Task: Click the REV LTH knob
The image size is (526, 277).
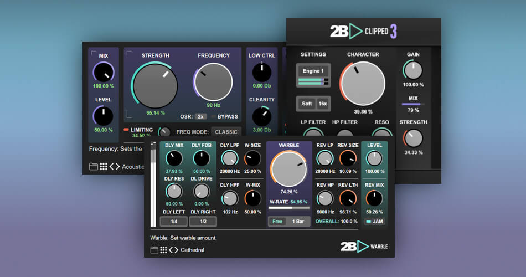Action: 348,198
